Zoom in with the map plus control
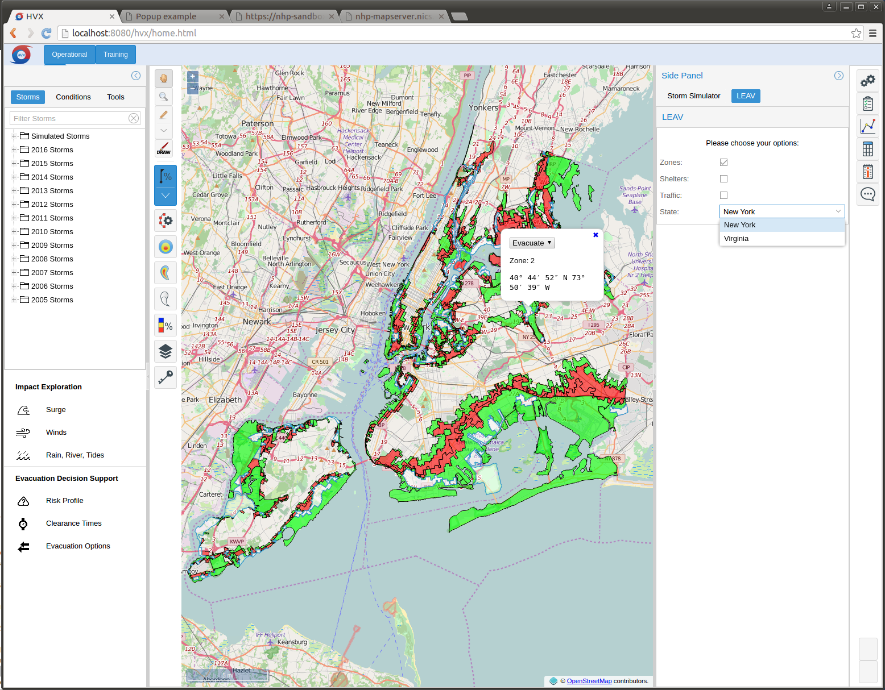 point(193,77)
